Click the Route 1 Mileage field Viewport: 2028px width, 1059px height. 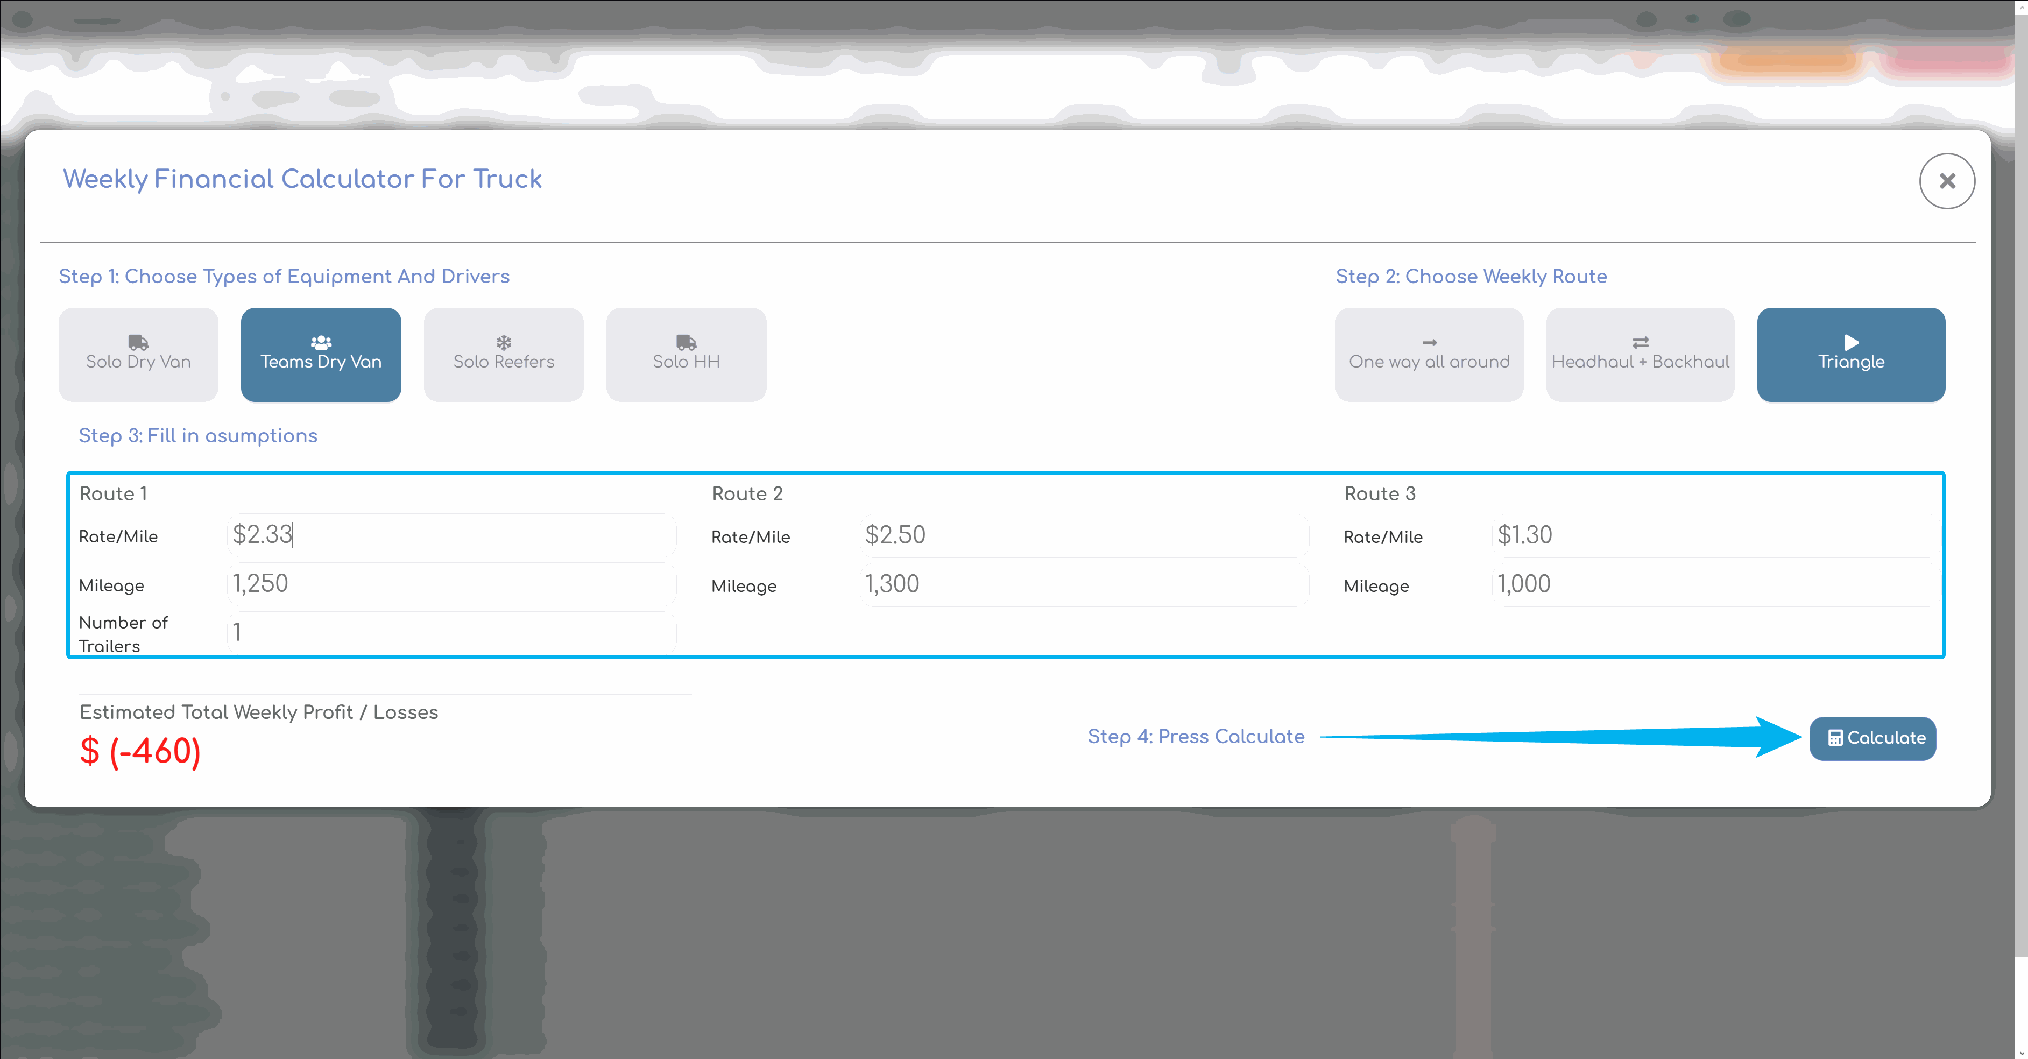[452, 583]
